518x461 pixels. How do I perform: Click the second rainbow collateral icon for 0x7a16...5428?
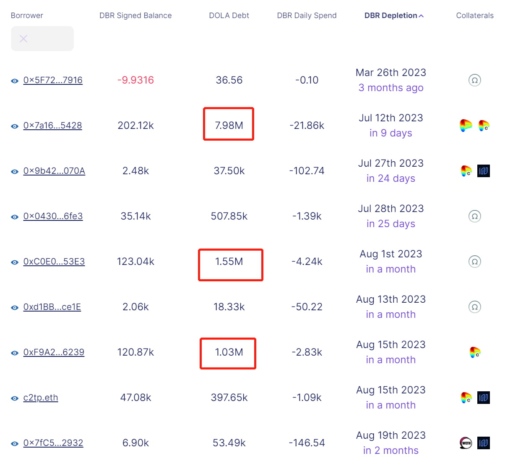coord(484,125)
